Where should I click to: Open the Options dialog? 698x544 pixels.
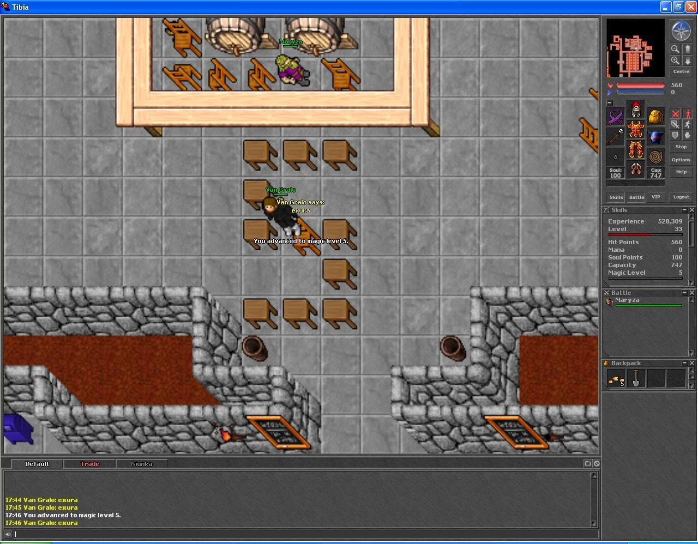[x=681, y=160]
